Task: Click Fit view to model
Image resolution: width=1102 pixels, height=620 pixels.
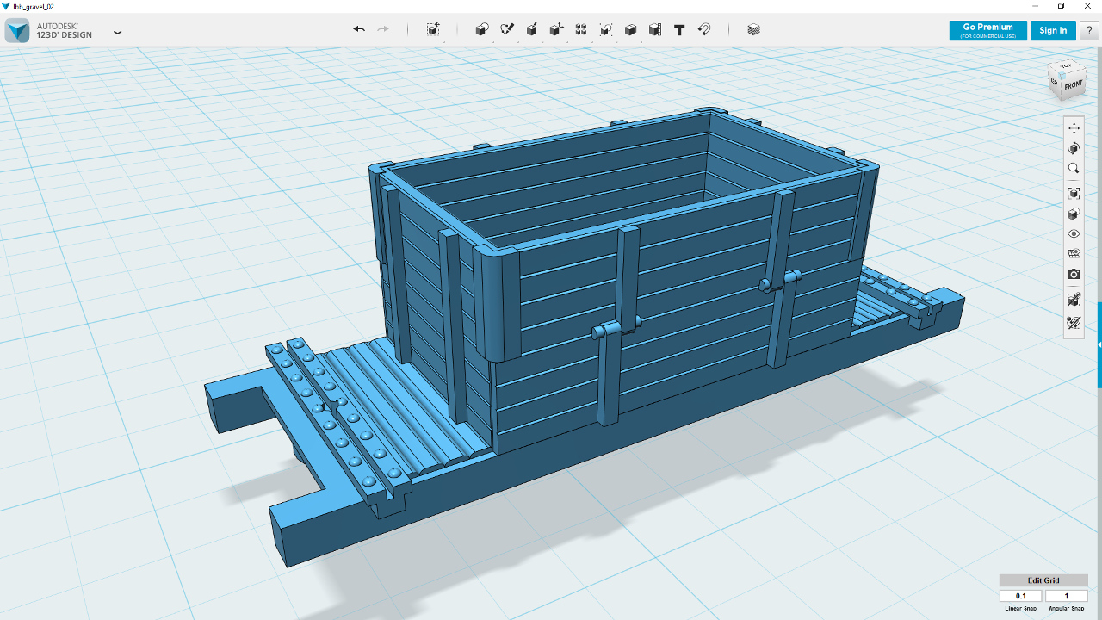Action: pos(1074,194)
